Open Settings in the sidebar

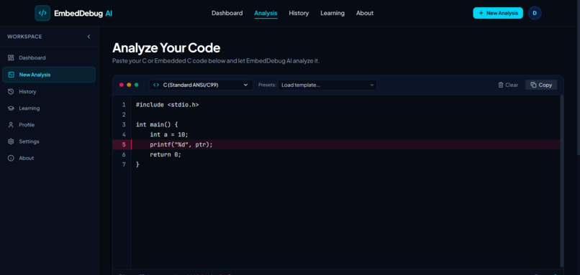(x=49, y=141)
